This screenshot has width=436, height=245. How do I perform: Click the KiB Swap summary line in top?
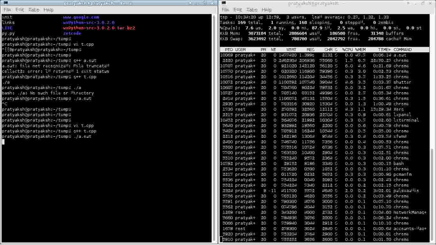pos(316,39)
